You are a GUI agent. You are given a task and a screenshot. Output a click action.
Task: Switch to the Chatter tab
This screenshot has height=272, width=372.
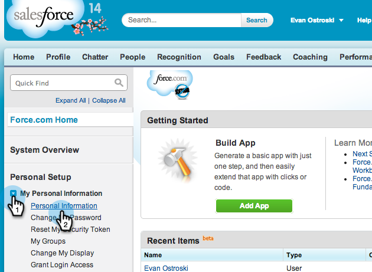95,57
